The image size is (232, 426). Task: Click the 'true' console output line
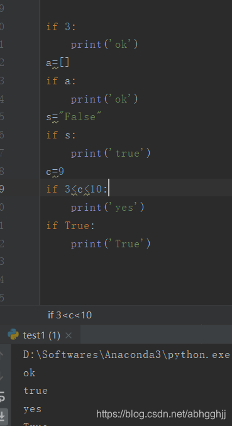pos(36,391)
